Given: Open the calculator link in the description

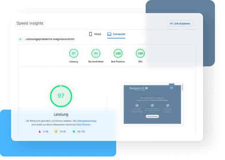Looking at the screenshot, I should click(83, 125).
